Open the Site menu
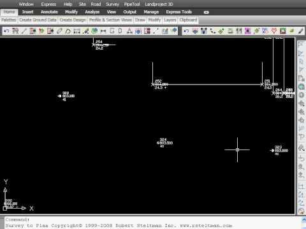The height and width of the screenshot is (229, 306). pyautogui.click(x=82, y=4)
